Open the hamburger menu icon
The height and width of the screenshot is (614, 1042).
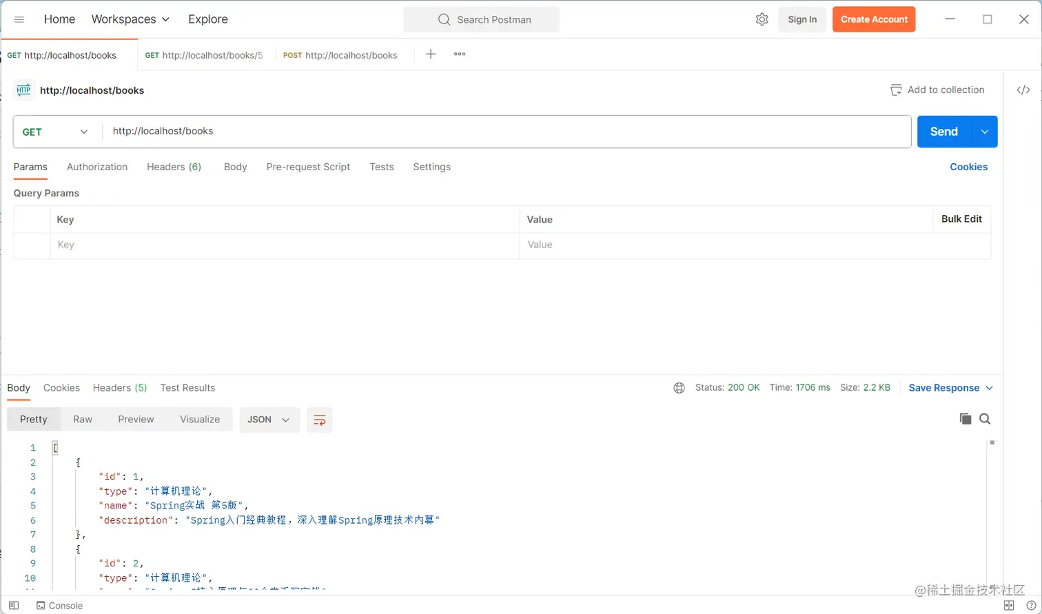pyautogui.click(x=19, y=19)
